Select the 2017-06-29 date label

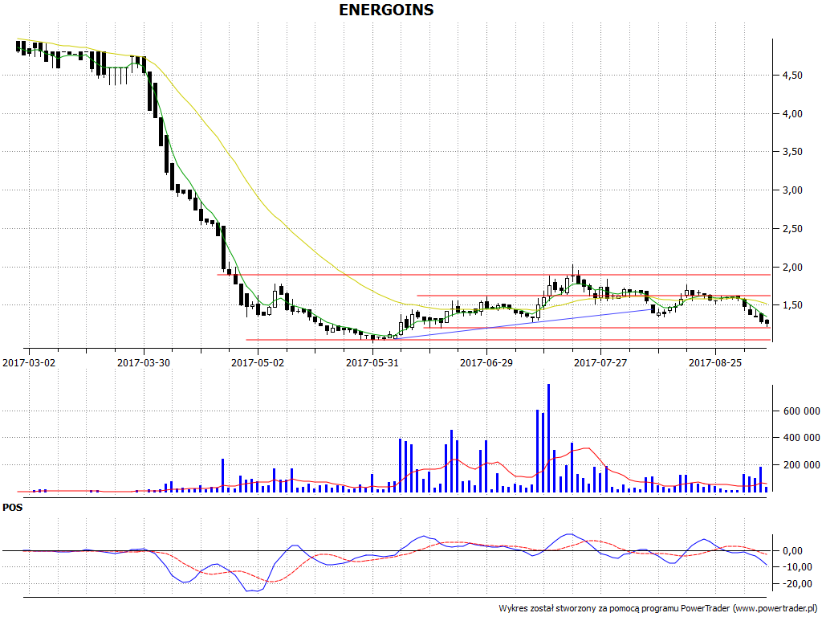(486, 362)
